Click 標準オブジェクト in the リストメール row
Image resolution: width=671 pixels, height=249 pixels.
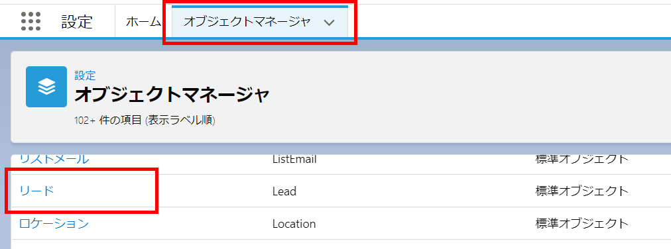tap(581, 159)
